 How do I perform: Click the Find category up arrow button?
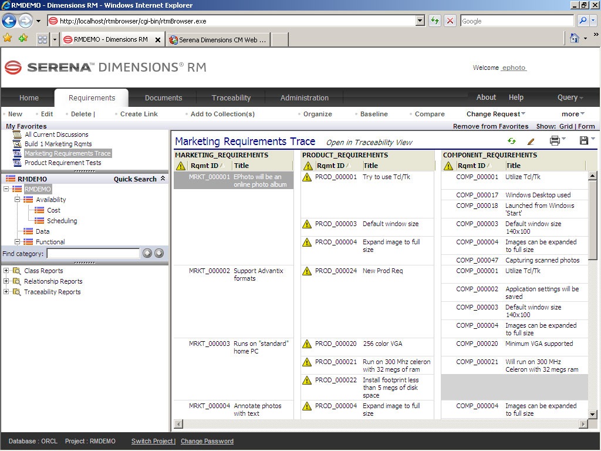tap(147, 253)
